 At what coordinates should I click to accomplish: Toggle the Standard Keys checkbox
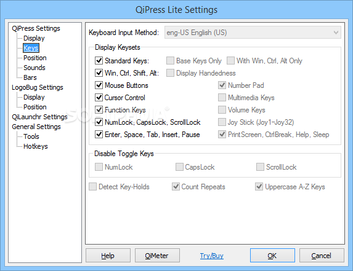99,61
